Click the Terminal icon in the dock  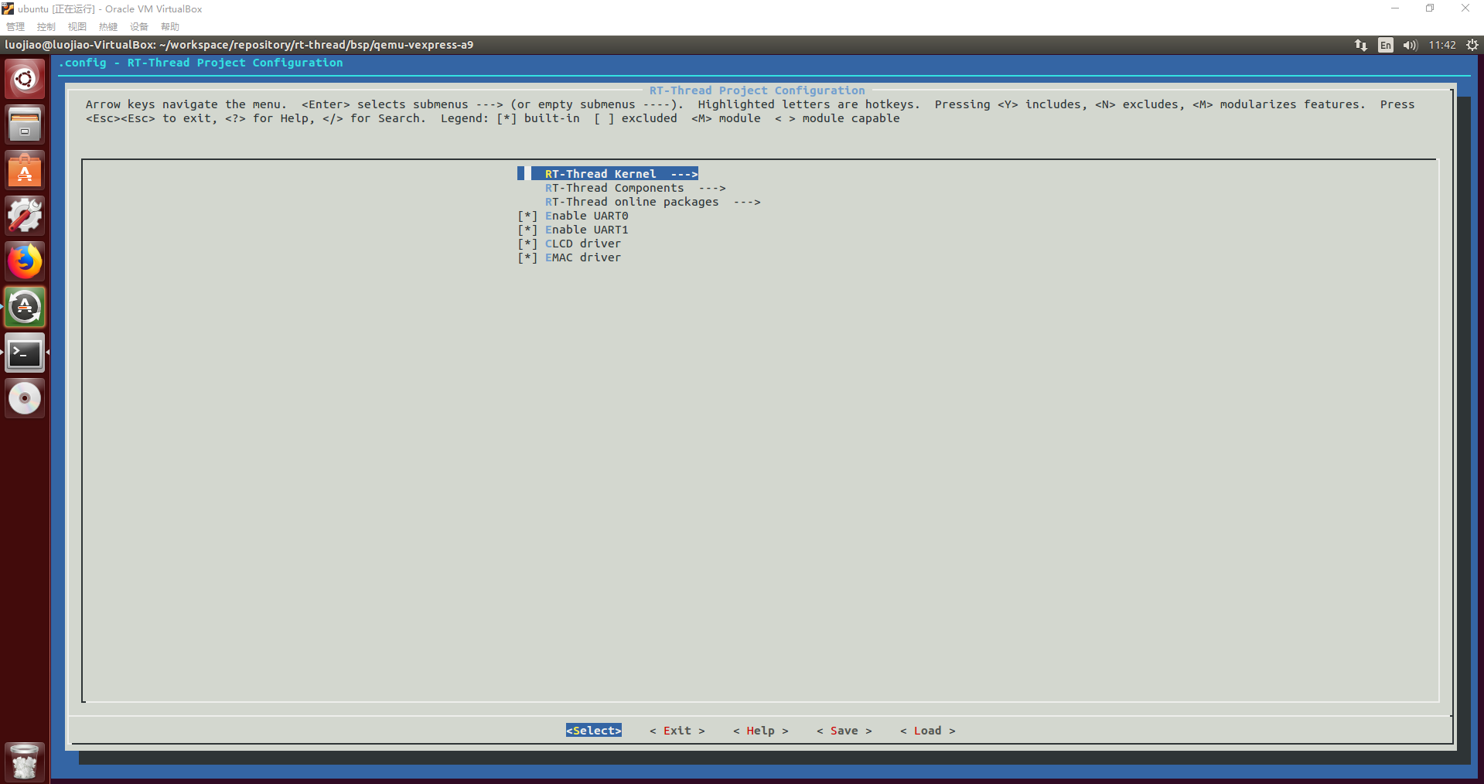click(x=25, y=353)
